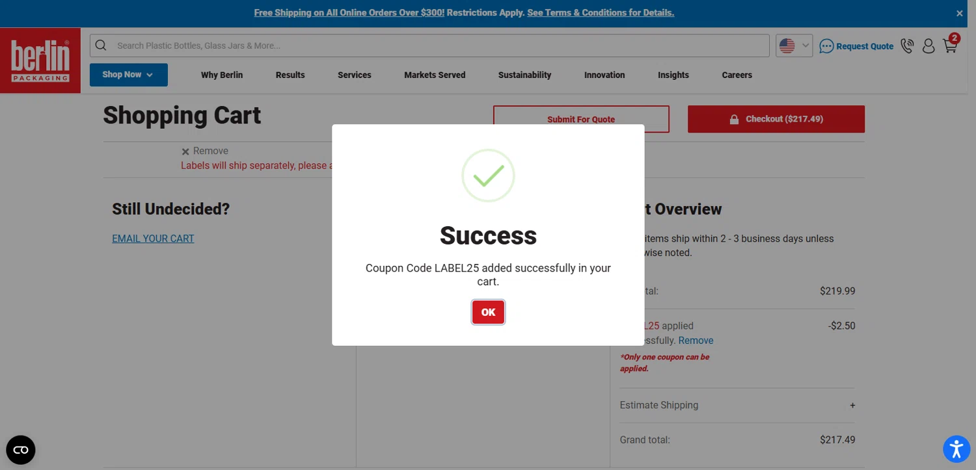
Task: Click the phone contact icon
Action: (907, 46)
